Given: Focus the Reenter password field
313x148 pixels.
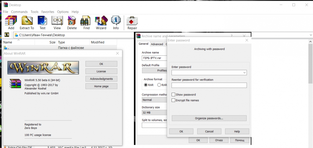Looking at the screenshot, I should [209, 85].
